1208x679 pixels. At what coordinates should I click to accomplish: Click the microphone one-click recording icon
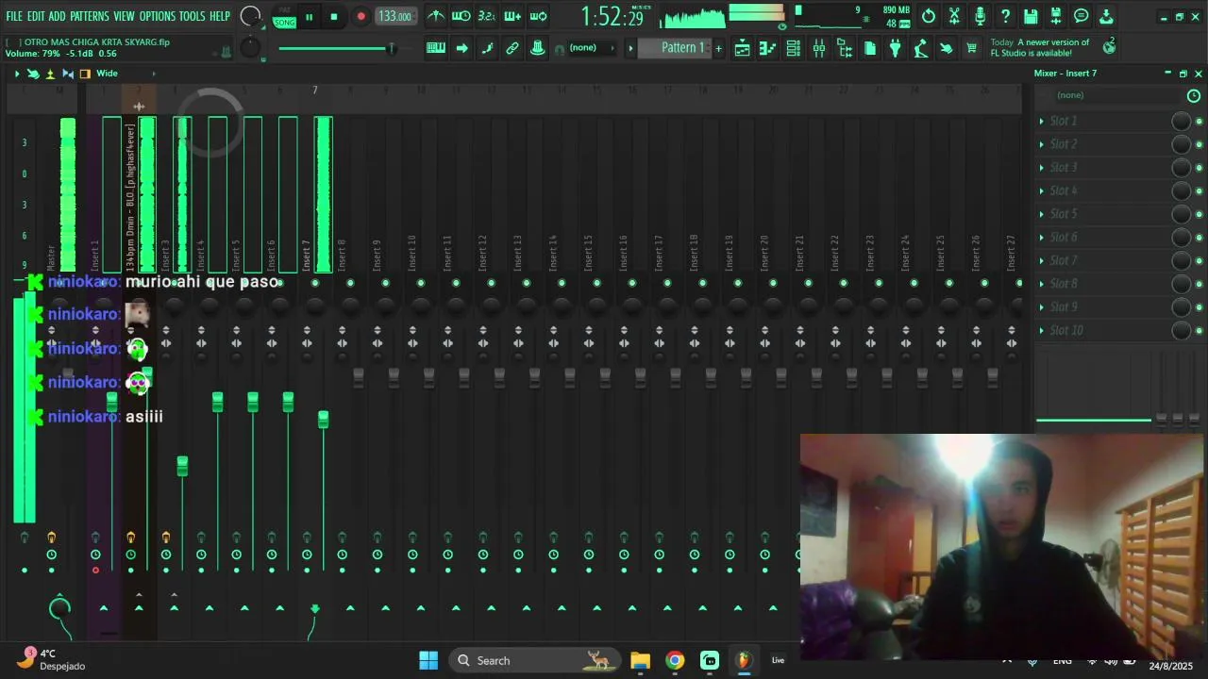tap(980, 16)
